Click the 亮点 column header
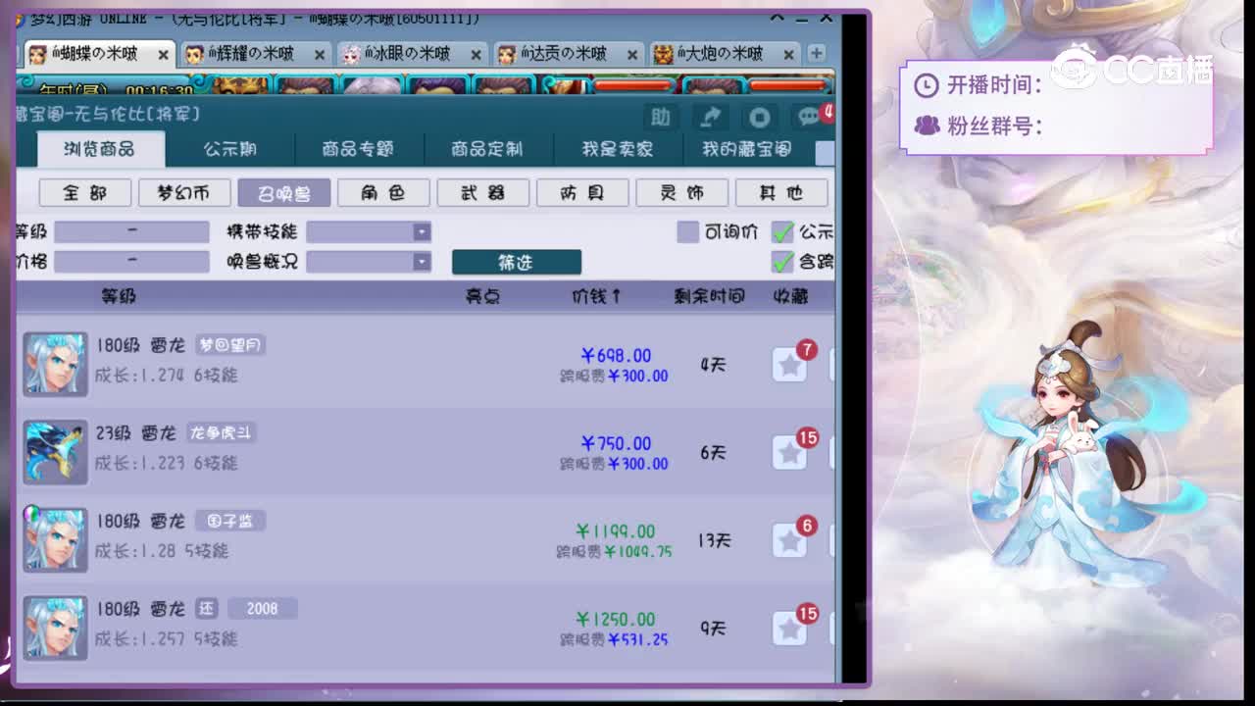Screen dimensions: 1255x706 (x=482, y=296)
